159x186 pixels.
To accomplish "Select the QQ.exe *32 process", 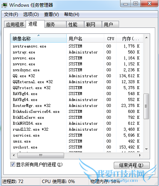I will coord(77,76).
